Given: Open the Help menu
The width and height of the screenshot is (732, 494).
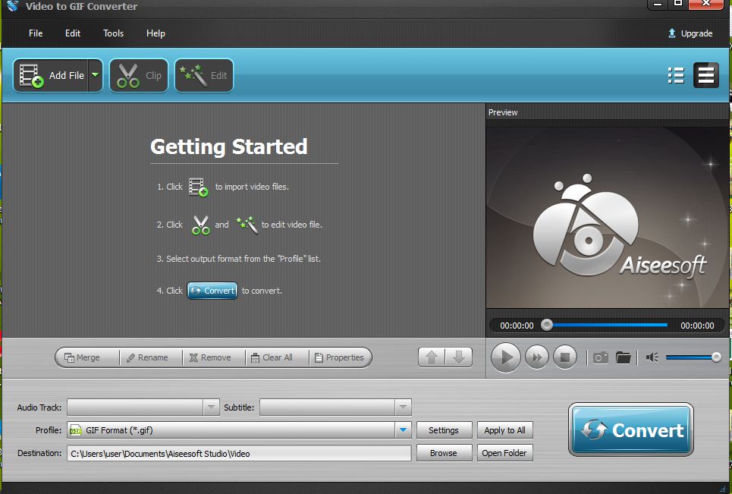Looking at the screenshot, I should 156,33.
